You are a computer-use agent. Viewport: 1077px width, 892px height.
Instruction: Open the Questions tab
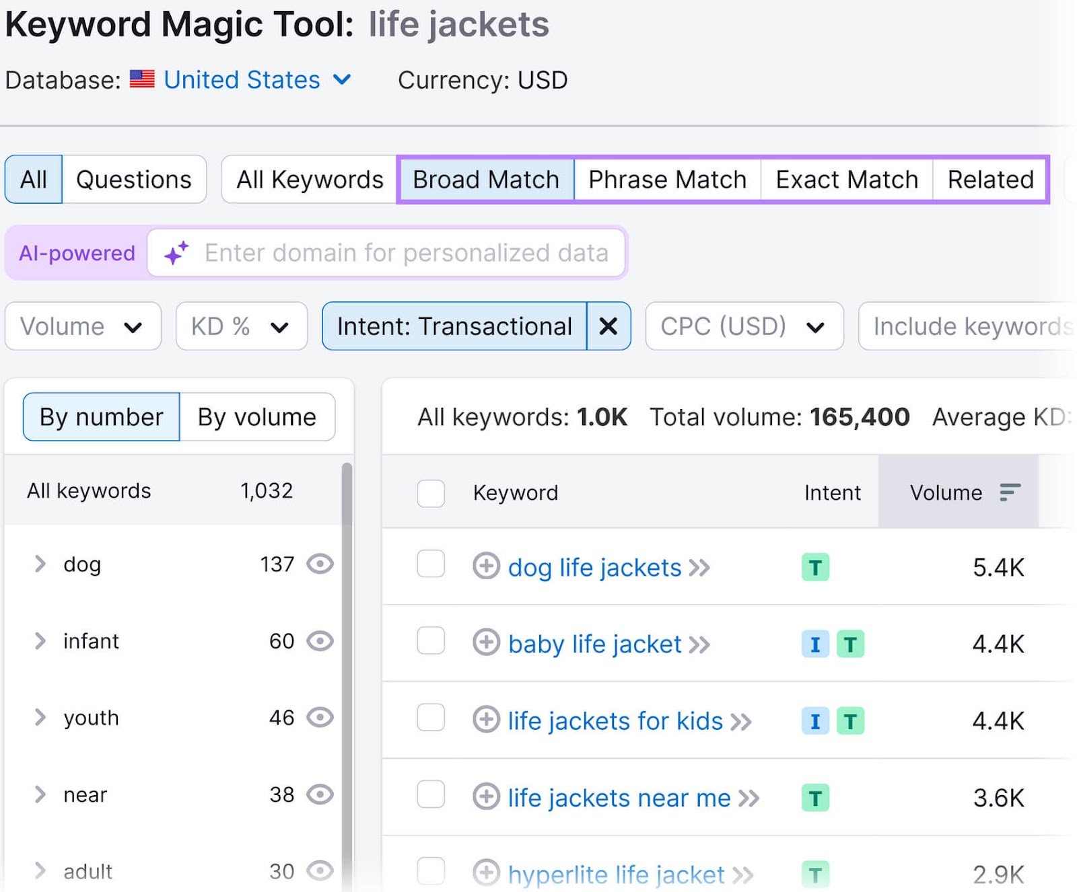click(133, 179)
